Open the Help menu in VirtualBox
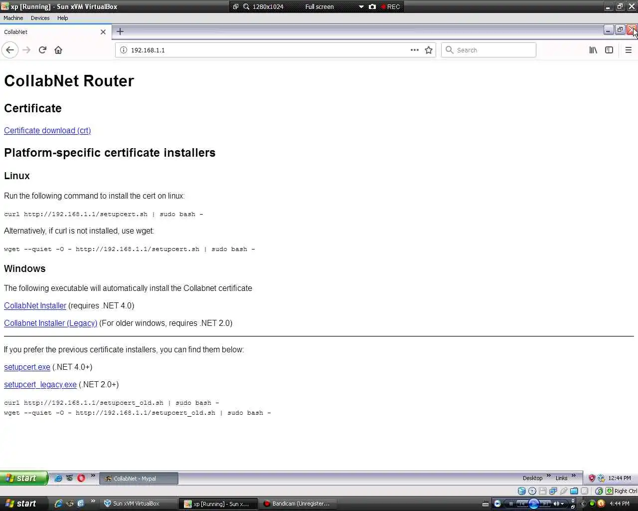Screen dimensions: 638x511 tap(62, 18)
